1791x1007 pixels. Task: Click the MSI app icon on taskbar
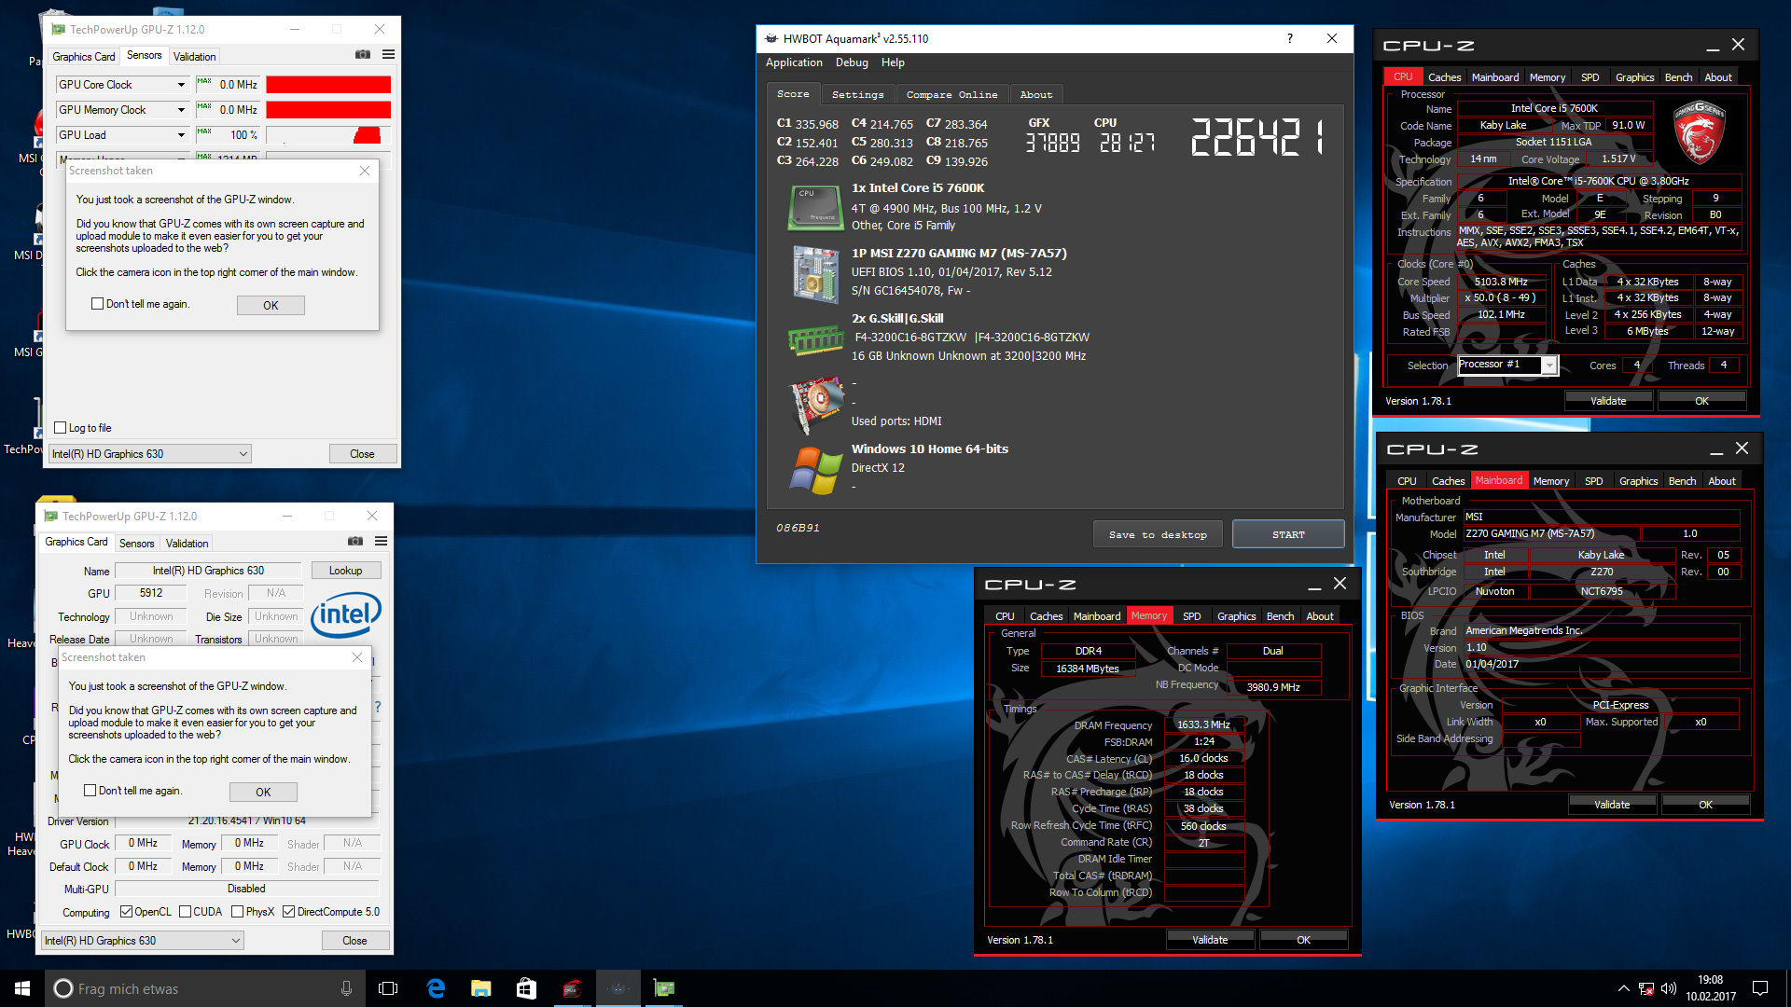(573, 988)
